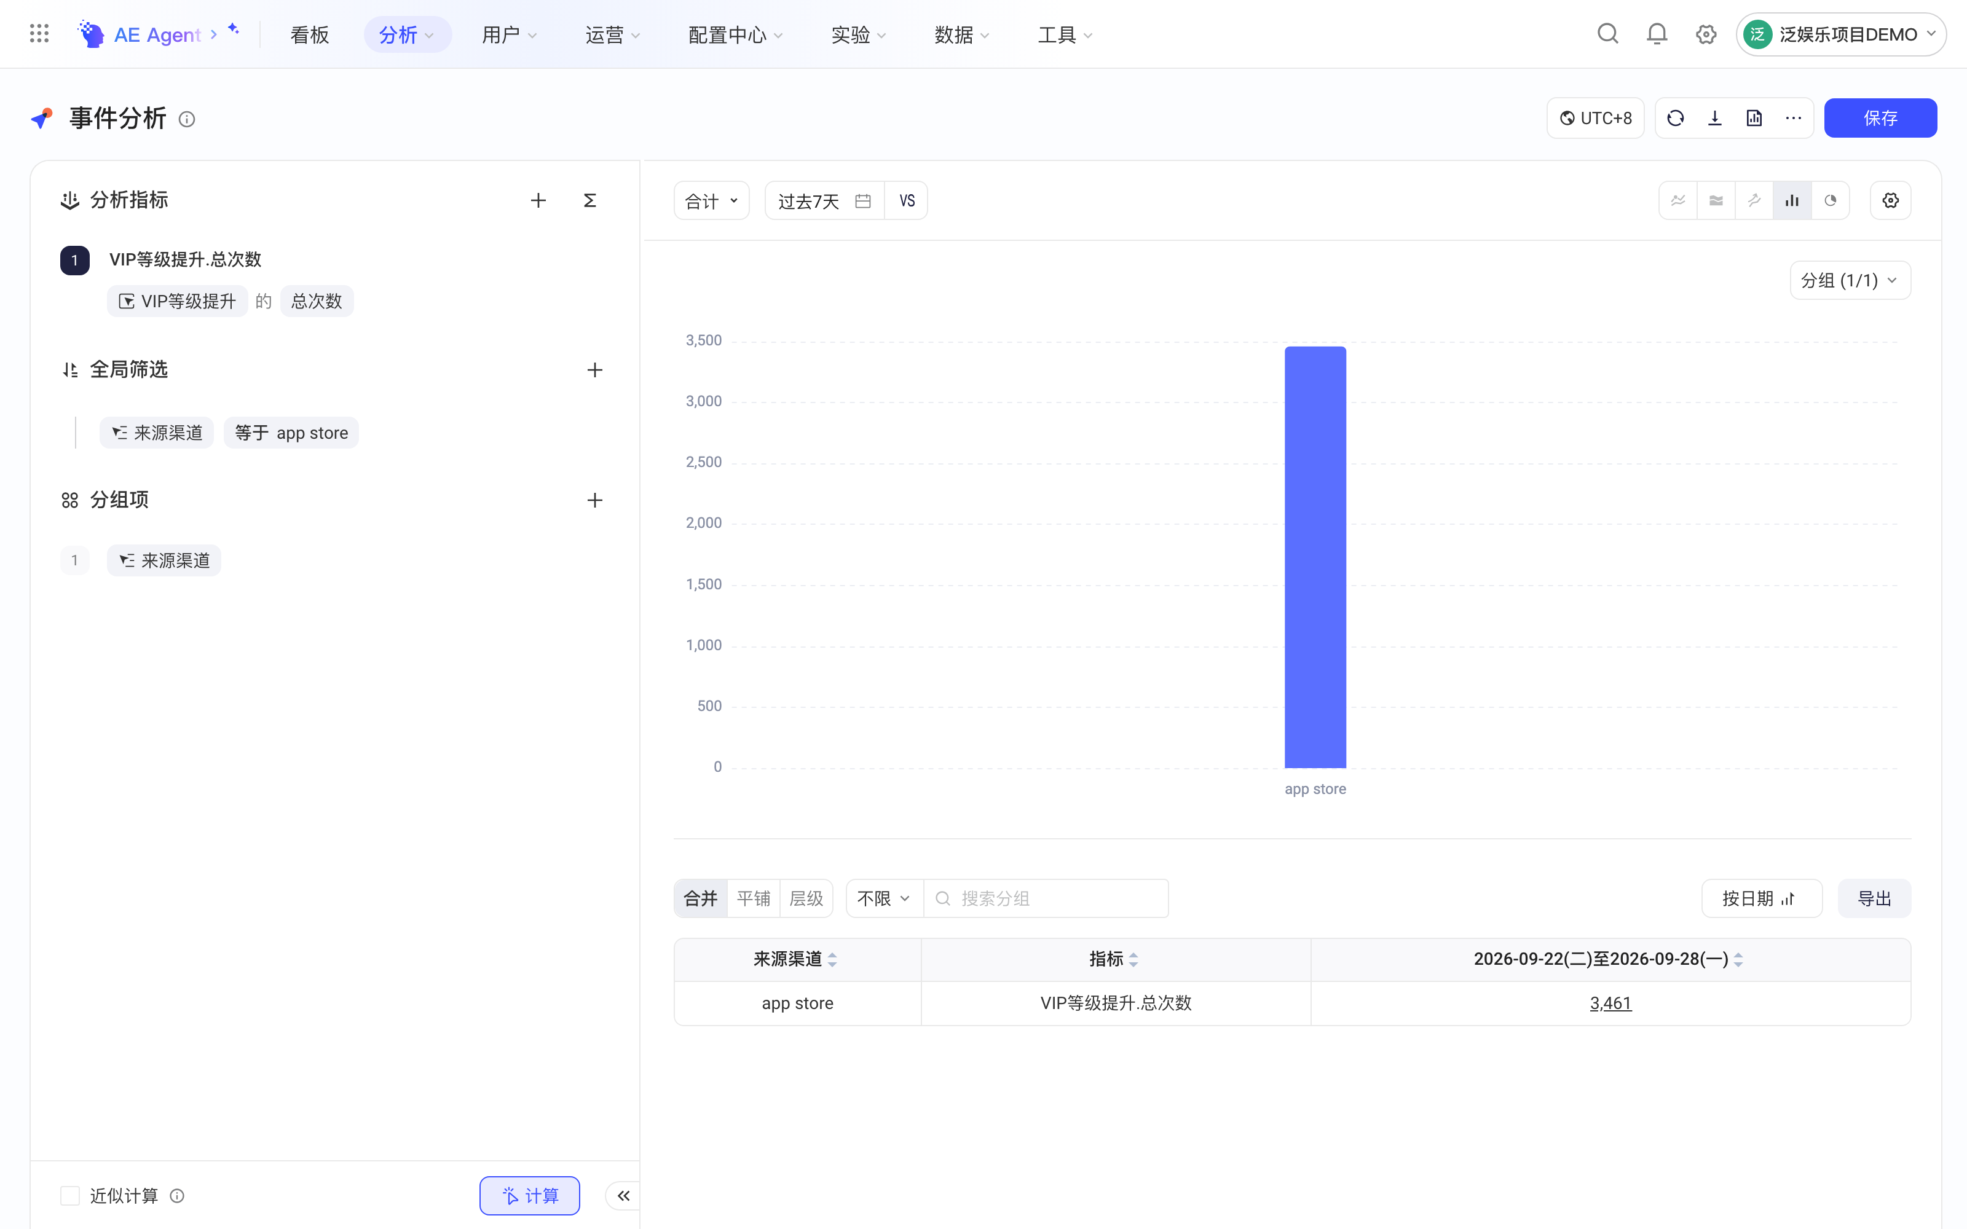Click the sigma formula icon
Viewport: 1967px width, 1229px height.
(x=590, y=200)
